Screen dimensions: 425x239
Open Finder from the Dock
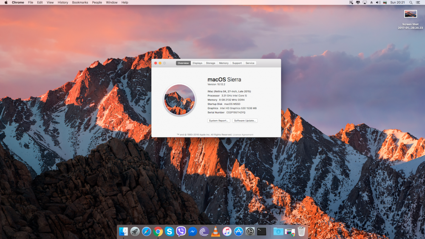click(123, 231)
